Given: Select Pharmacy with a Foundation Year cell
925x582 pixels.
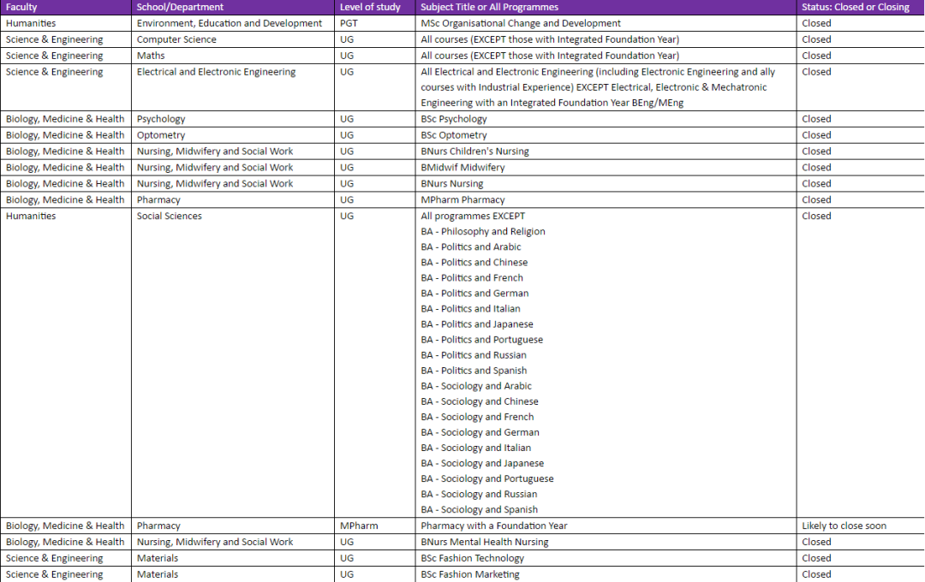Looking at the screenshot, I should click(x=494, y=526).
